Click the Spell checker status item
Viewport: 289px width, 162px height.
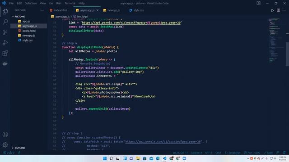point(268,153)
